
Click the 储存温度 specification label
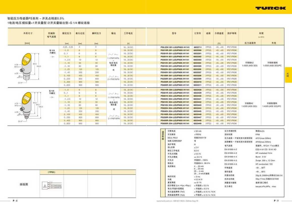click(x=228, y=172)
